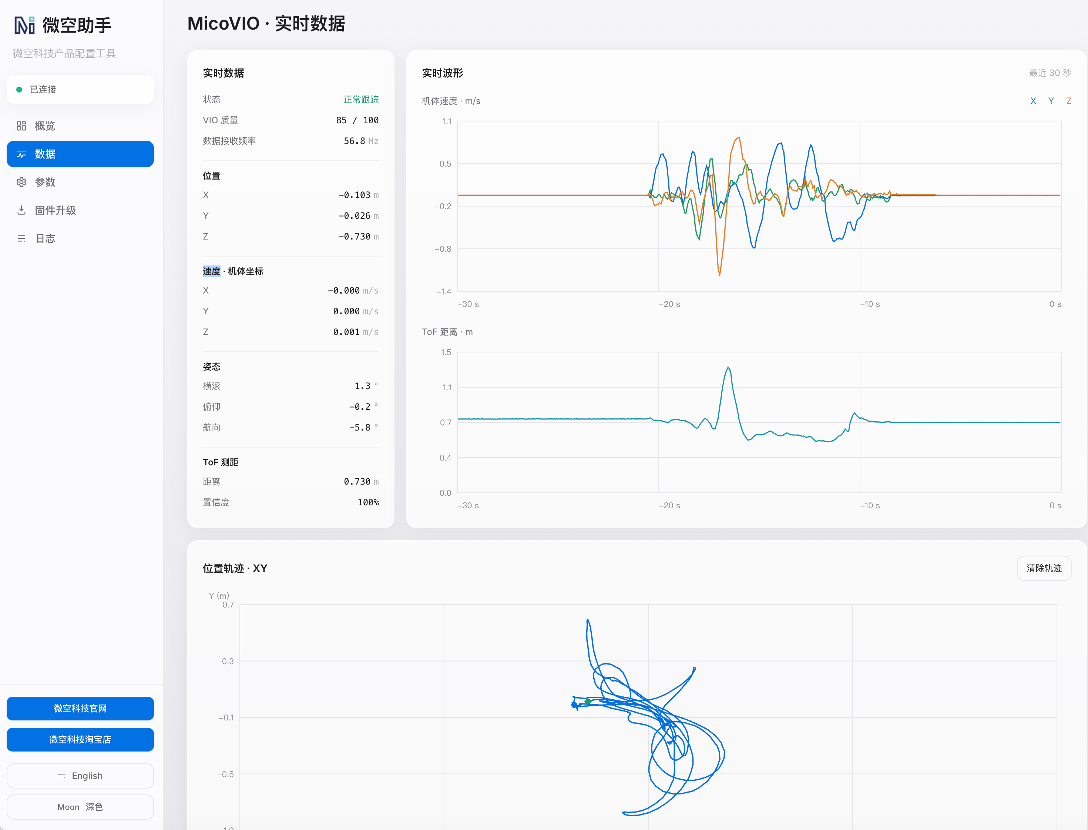Click green current-position dot in XY trajectory
1088x830 pixels.
tap(588, 702)
